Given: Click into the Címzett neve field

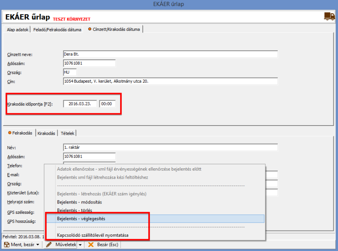Looking at the screenshot, I should click(x=170, y=54).
